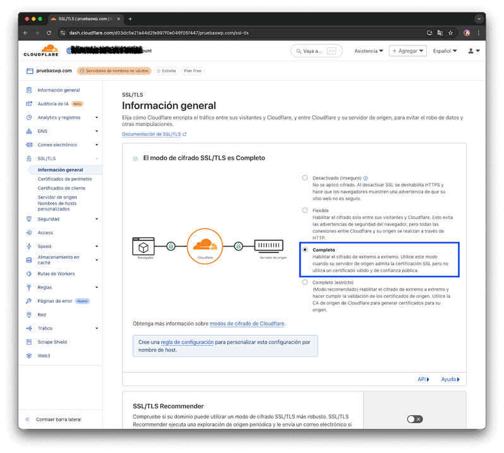This screenshot has height=453, width=504.
Task: Select Flexible encryption mode
Action: click(304, 210)
